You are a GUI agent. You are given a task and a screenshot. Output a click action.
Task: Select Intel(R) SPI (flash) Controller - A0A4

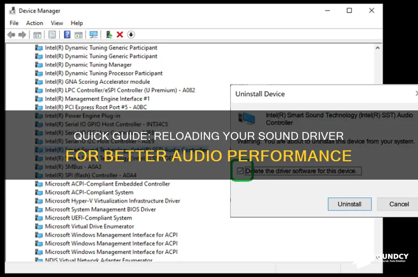point(86,175)
